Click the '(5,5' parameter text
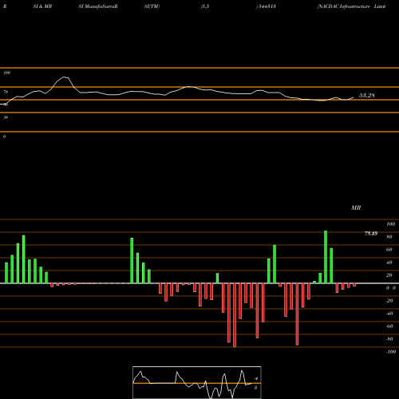Viewport: 399px width, 399px height. pyautogui.click(x=205, y=6)
